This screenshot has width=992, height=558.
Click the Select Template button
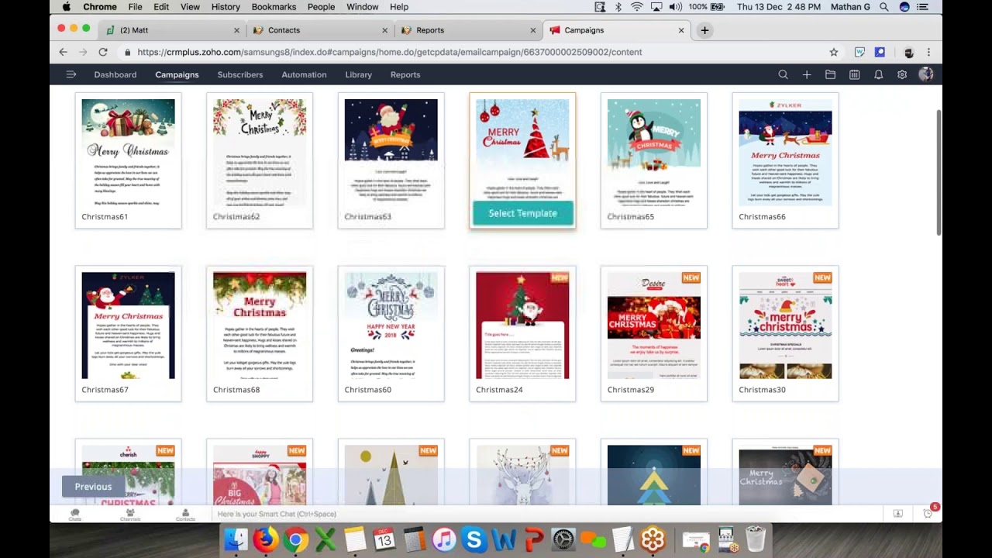(522, 213)
